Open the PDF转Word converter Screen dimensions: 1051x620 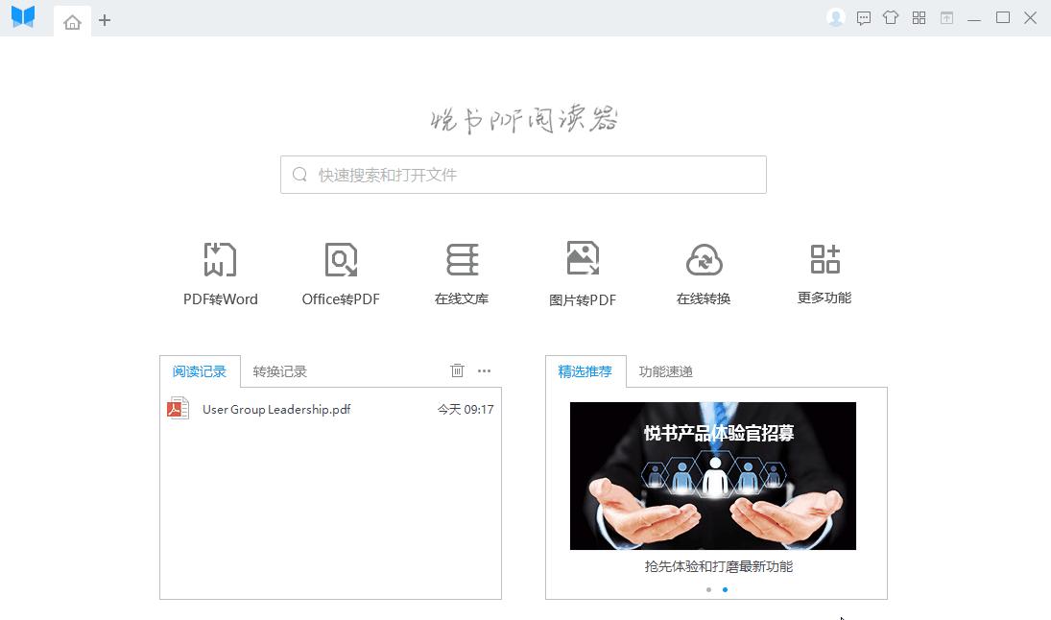tap(220, 272)
